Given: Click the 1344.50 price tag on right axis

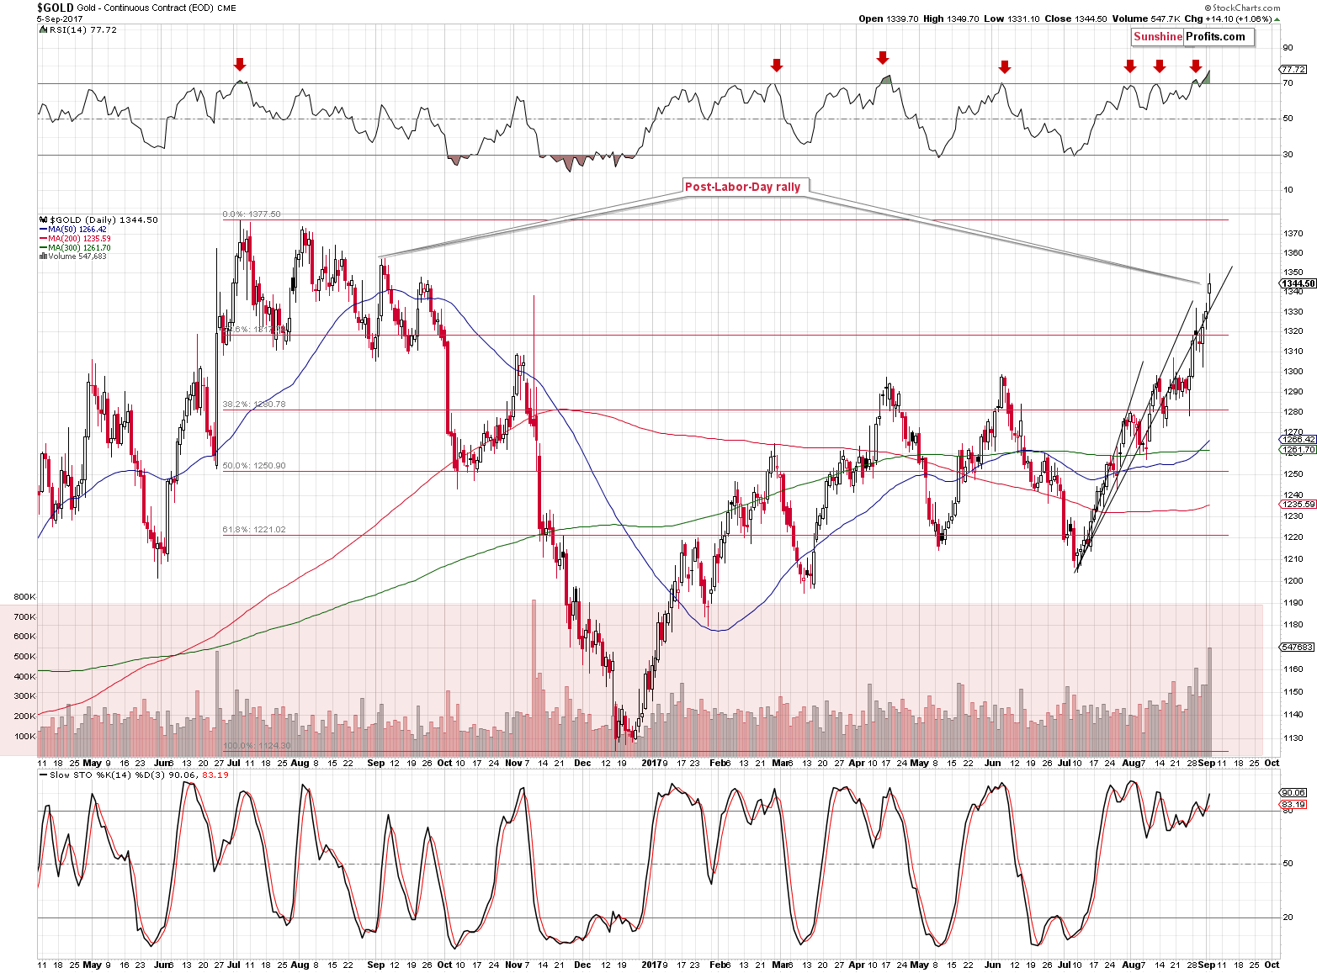Looking at the screenshot, I should (1298, 283).
